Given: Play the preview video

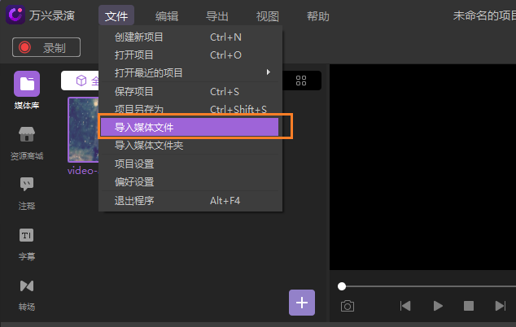Looking at the screenshot, I should tap(438, 306).
